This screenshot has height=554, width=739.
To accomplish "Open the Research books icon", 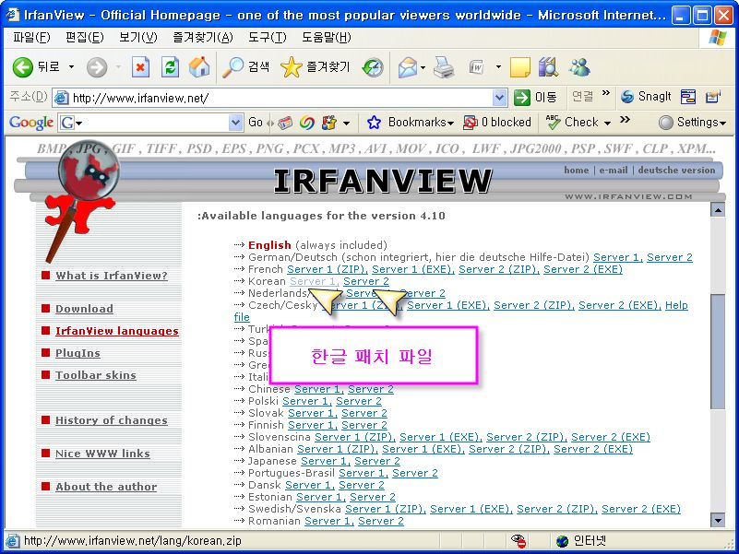I will point(548,67).
